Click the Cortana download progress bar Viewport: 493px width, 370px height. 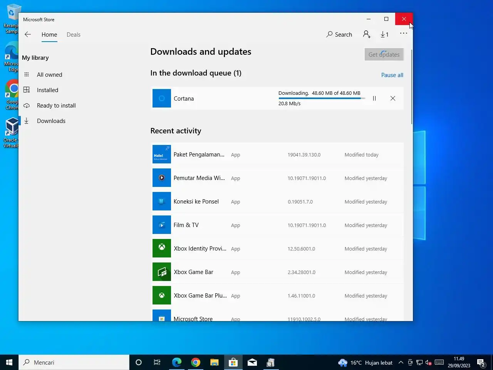pyautogui.click(x=322, y=98)
